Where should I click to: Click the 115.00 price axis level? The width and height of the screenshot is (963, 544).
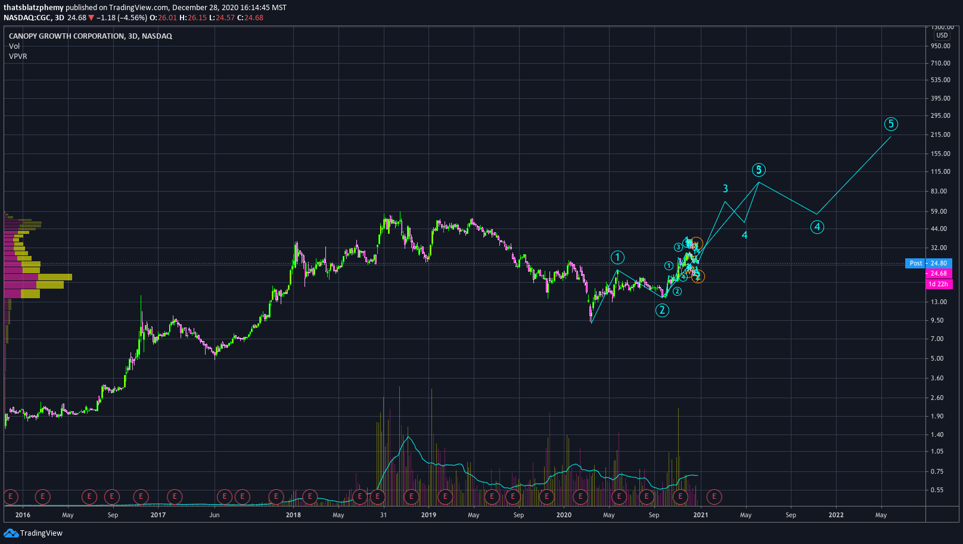point(940,171)
